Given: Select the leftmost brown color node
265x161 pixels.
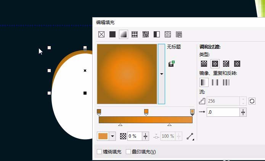Looking at the screenshot, I should [99, 112].
